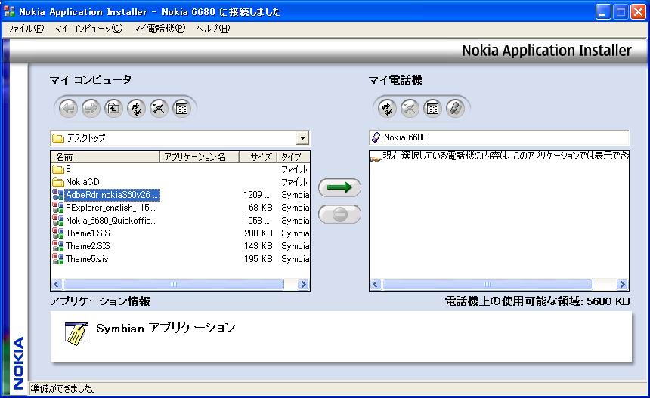
Task: Click the Nokia 6680 phone icon
Action: 376,137
